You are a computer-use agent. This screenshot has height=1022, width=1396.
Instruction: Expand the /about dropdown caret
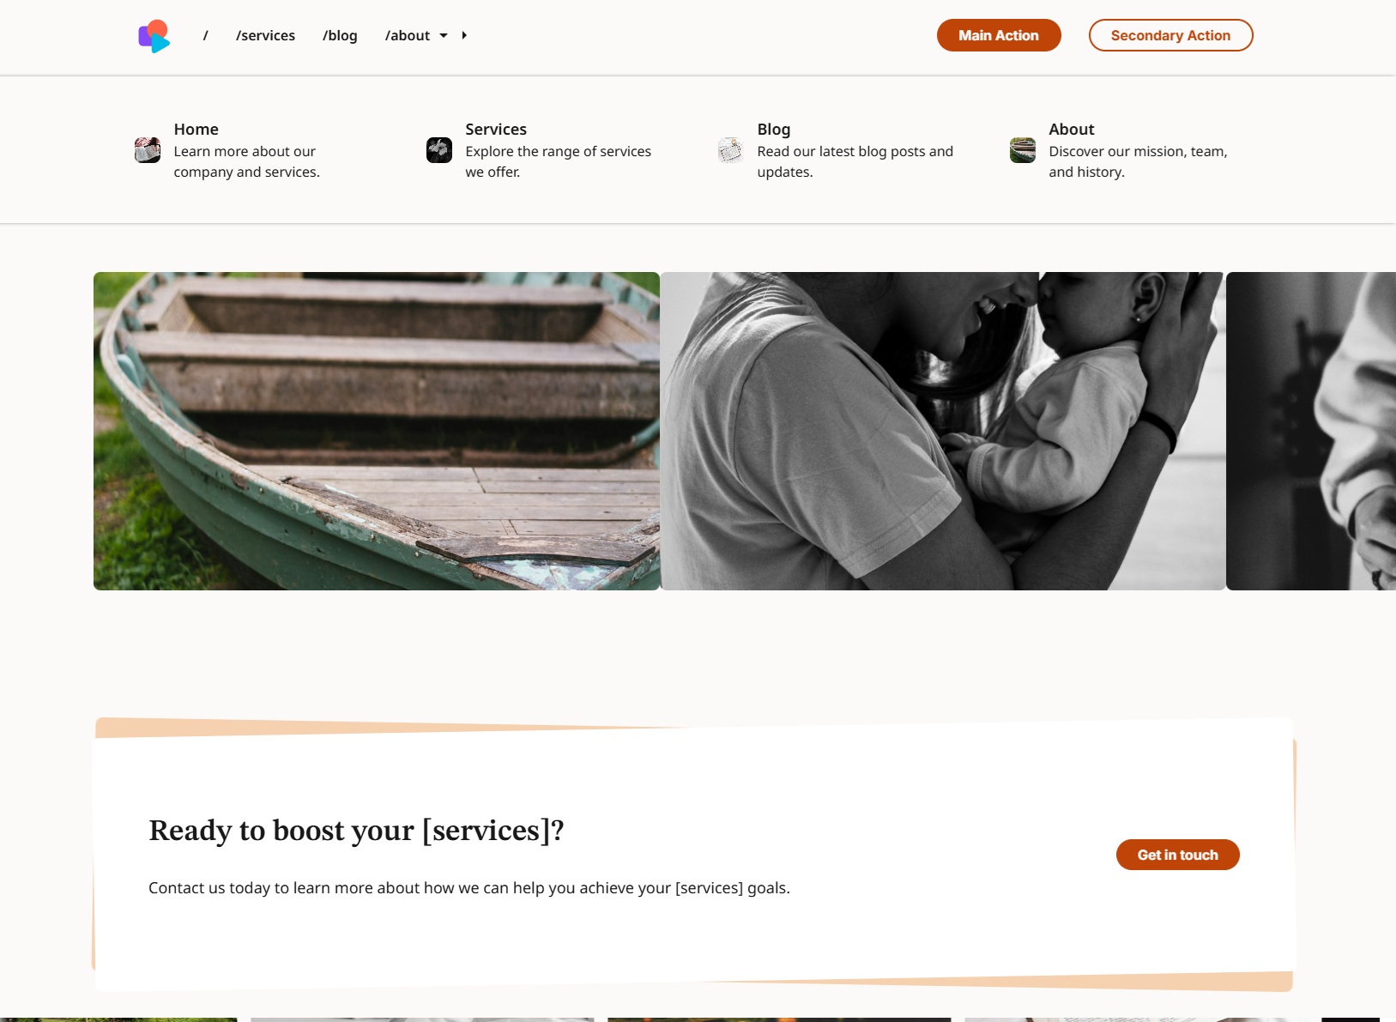click(x=444, y=36)
